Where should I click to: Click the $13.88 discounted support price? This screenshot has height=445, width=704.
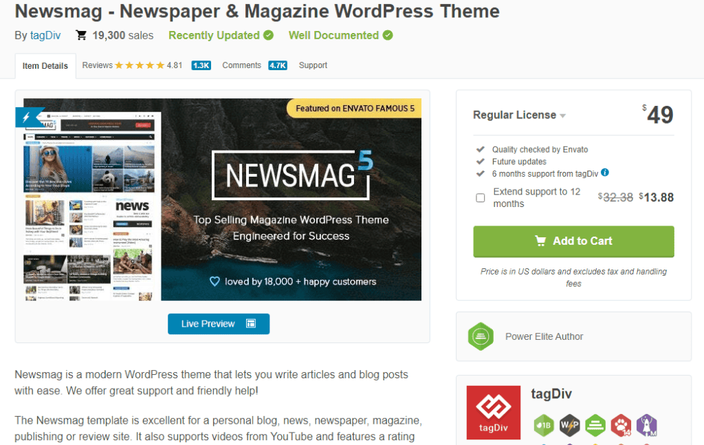[x=657, y=197]
